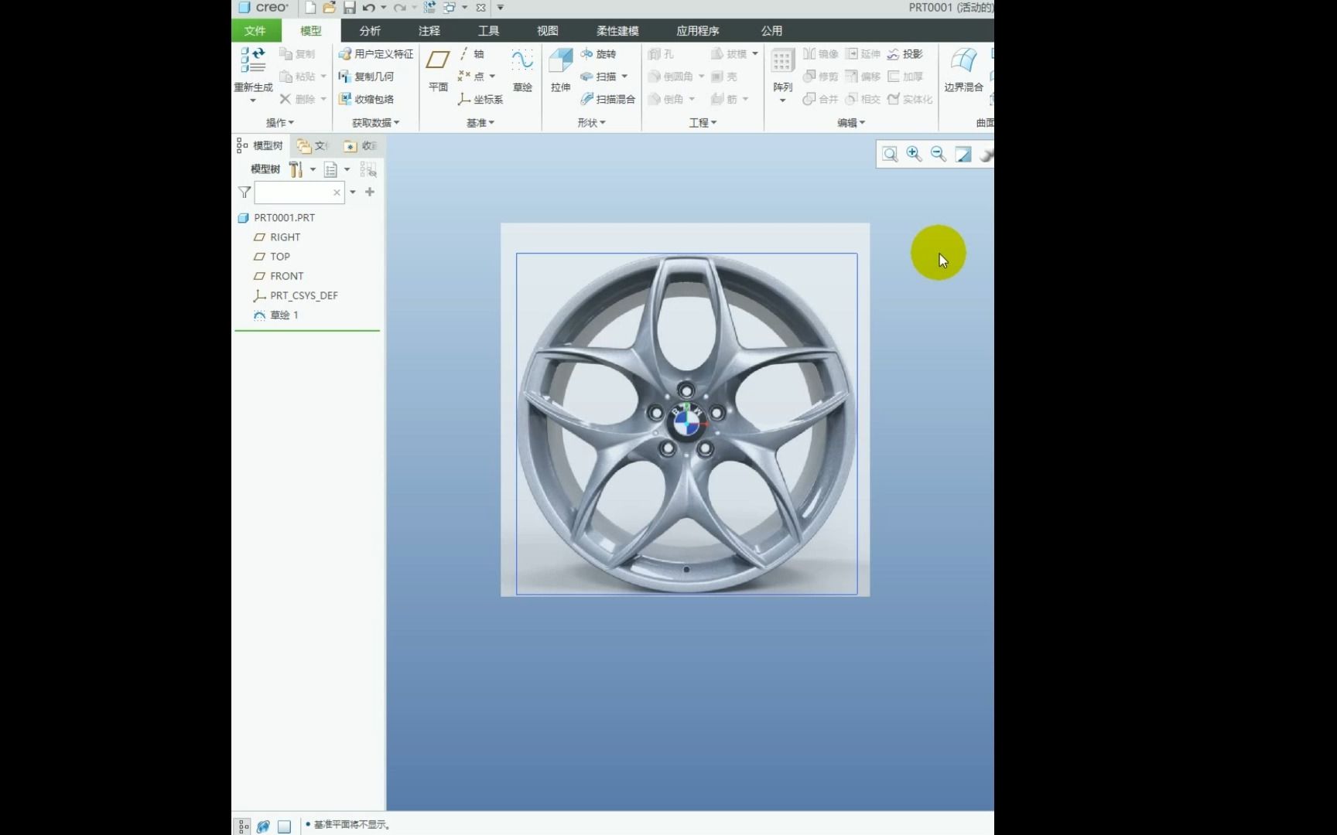The width and height of the screenshot is (1337, 835).
Task: Click the Zoom In icon in graphics toolbar
Action: pyautogui.click(x=914, y=155)
